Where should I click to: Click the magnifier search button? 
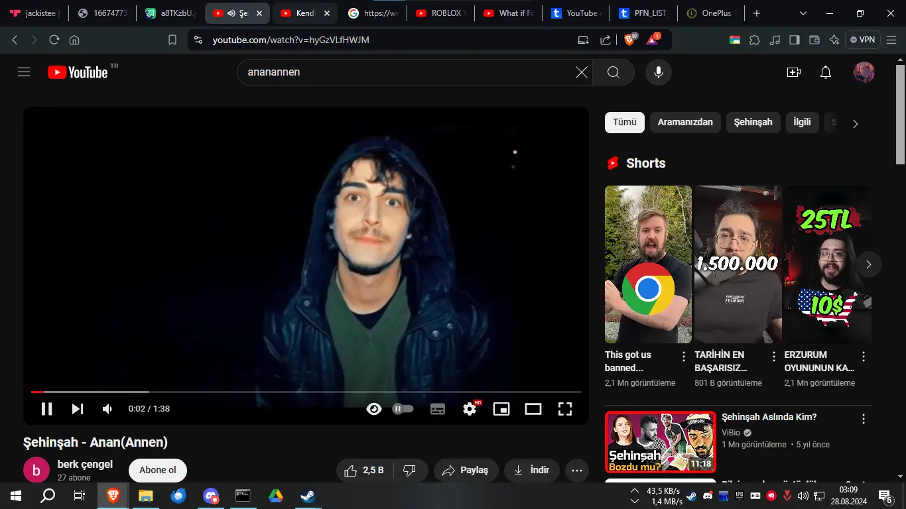click(614, 72)
